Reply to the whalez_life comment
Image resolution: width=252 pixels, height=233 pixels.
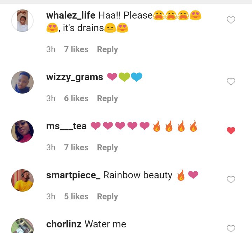coord(107,49)
